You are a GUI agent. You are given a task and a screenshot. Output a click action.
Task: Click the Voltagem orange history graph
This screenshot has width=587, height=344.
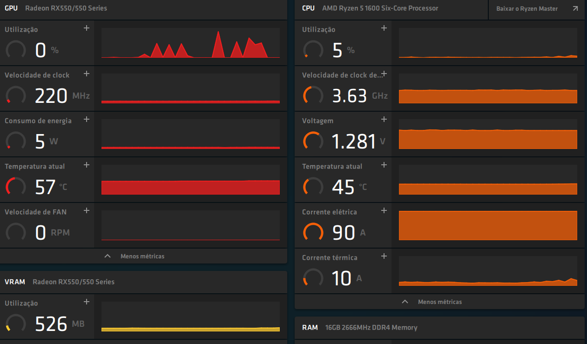click(488, 134)
